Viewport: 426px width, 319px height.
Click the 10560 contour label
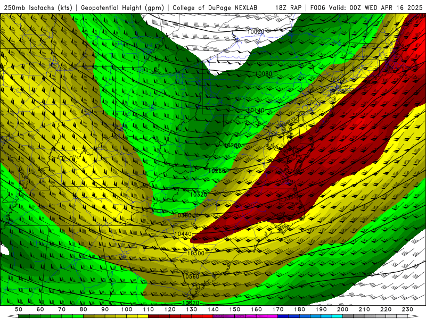click(x=191, y=276)
